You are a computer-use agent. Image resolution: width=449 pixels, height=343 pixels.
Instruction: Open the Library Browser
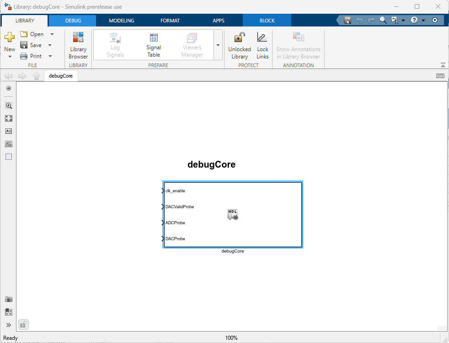coord(78,46)
